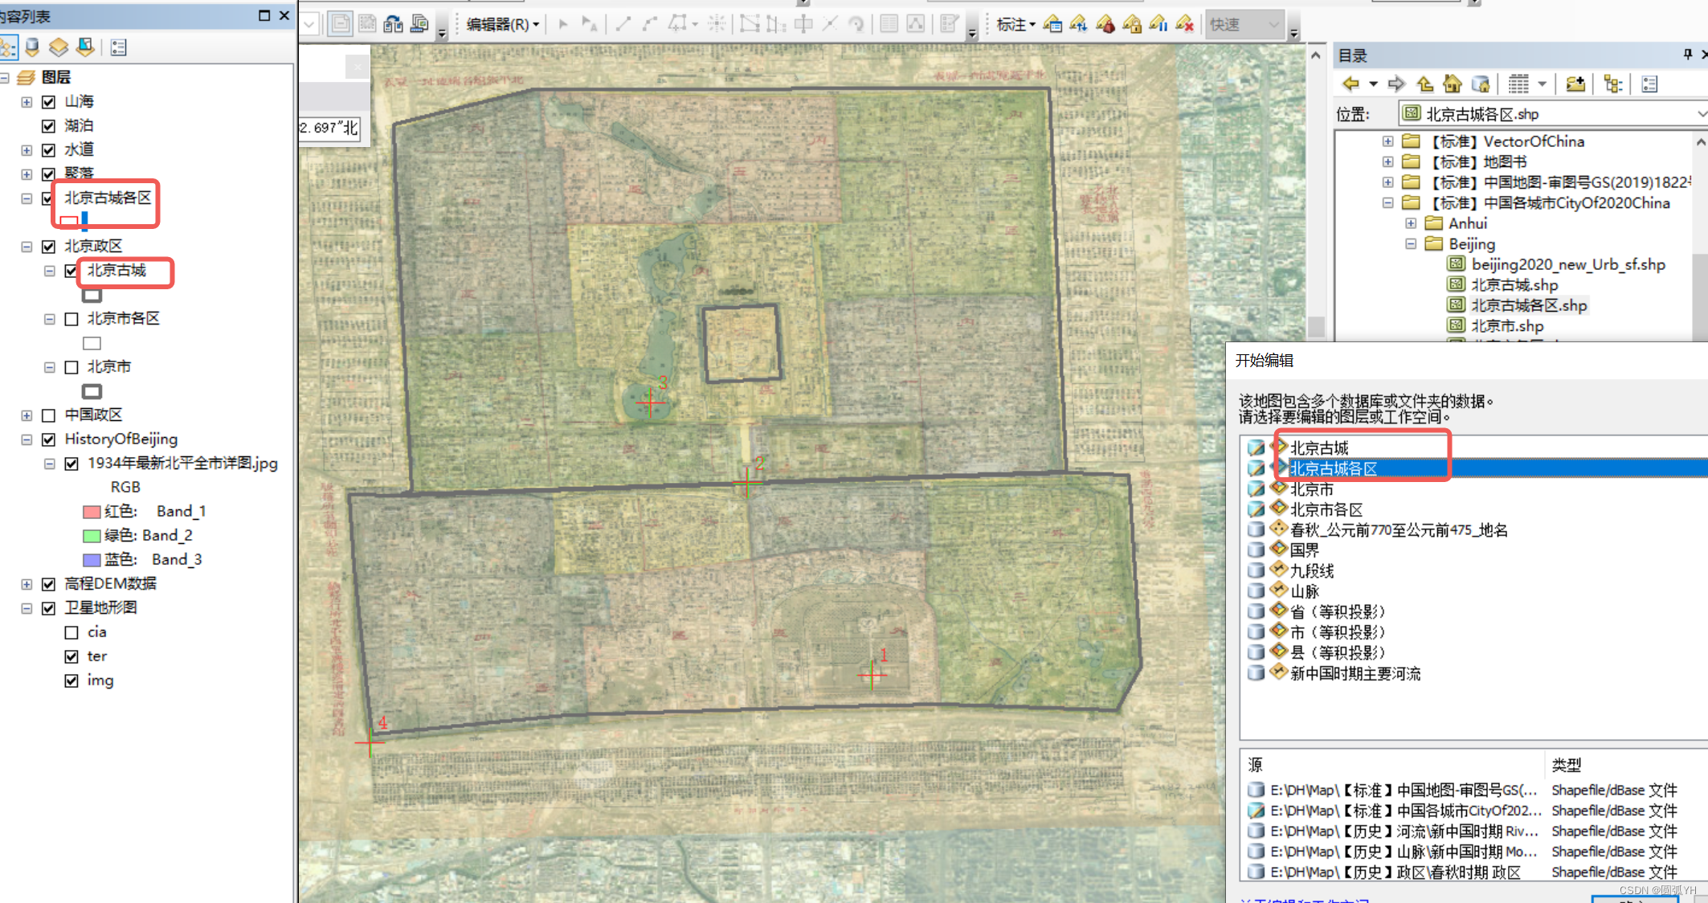Click the catalog Home folder icon
This screenshot has height=903, width=1708.
(x=1452, y=84)
